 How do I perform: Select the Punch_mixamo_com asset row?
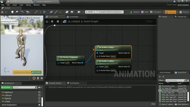(x=172, y=90)
